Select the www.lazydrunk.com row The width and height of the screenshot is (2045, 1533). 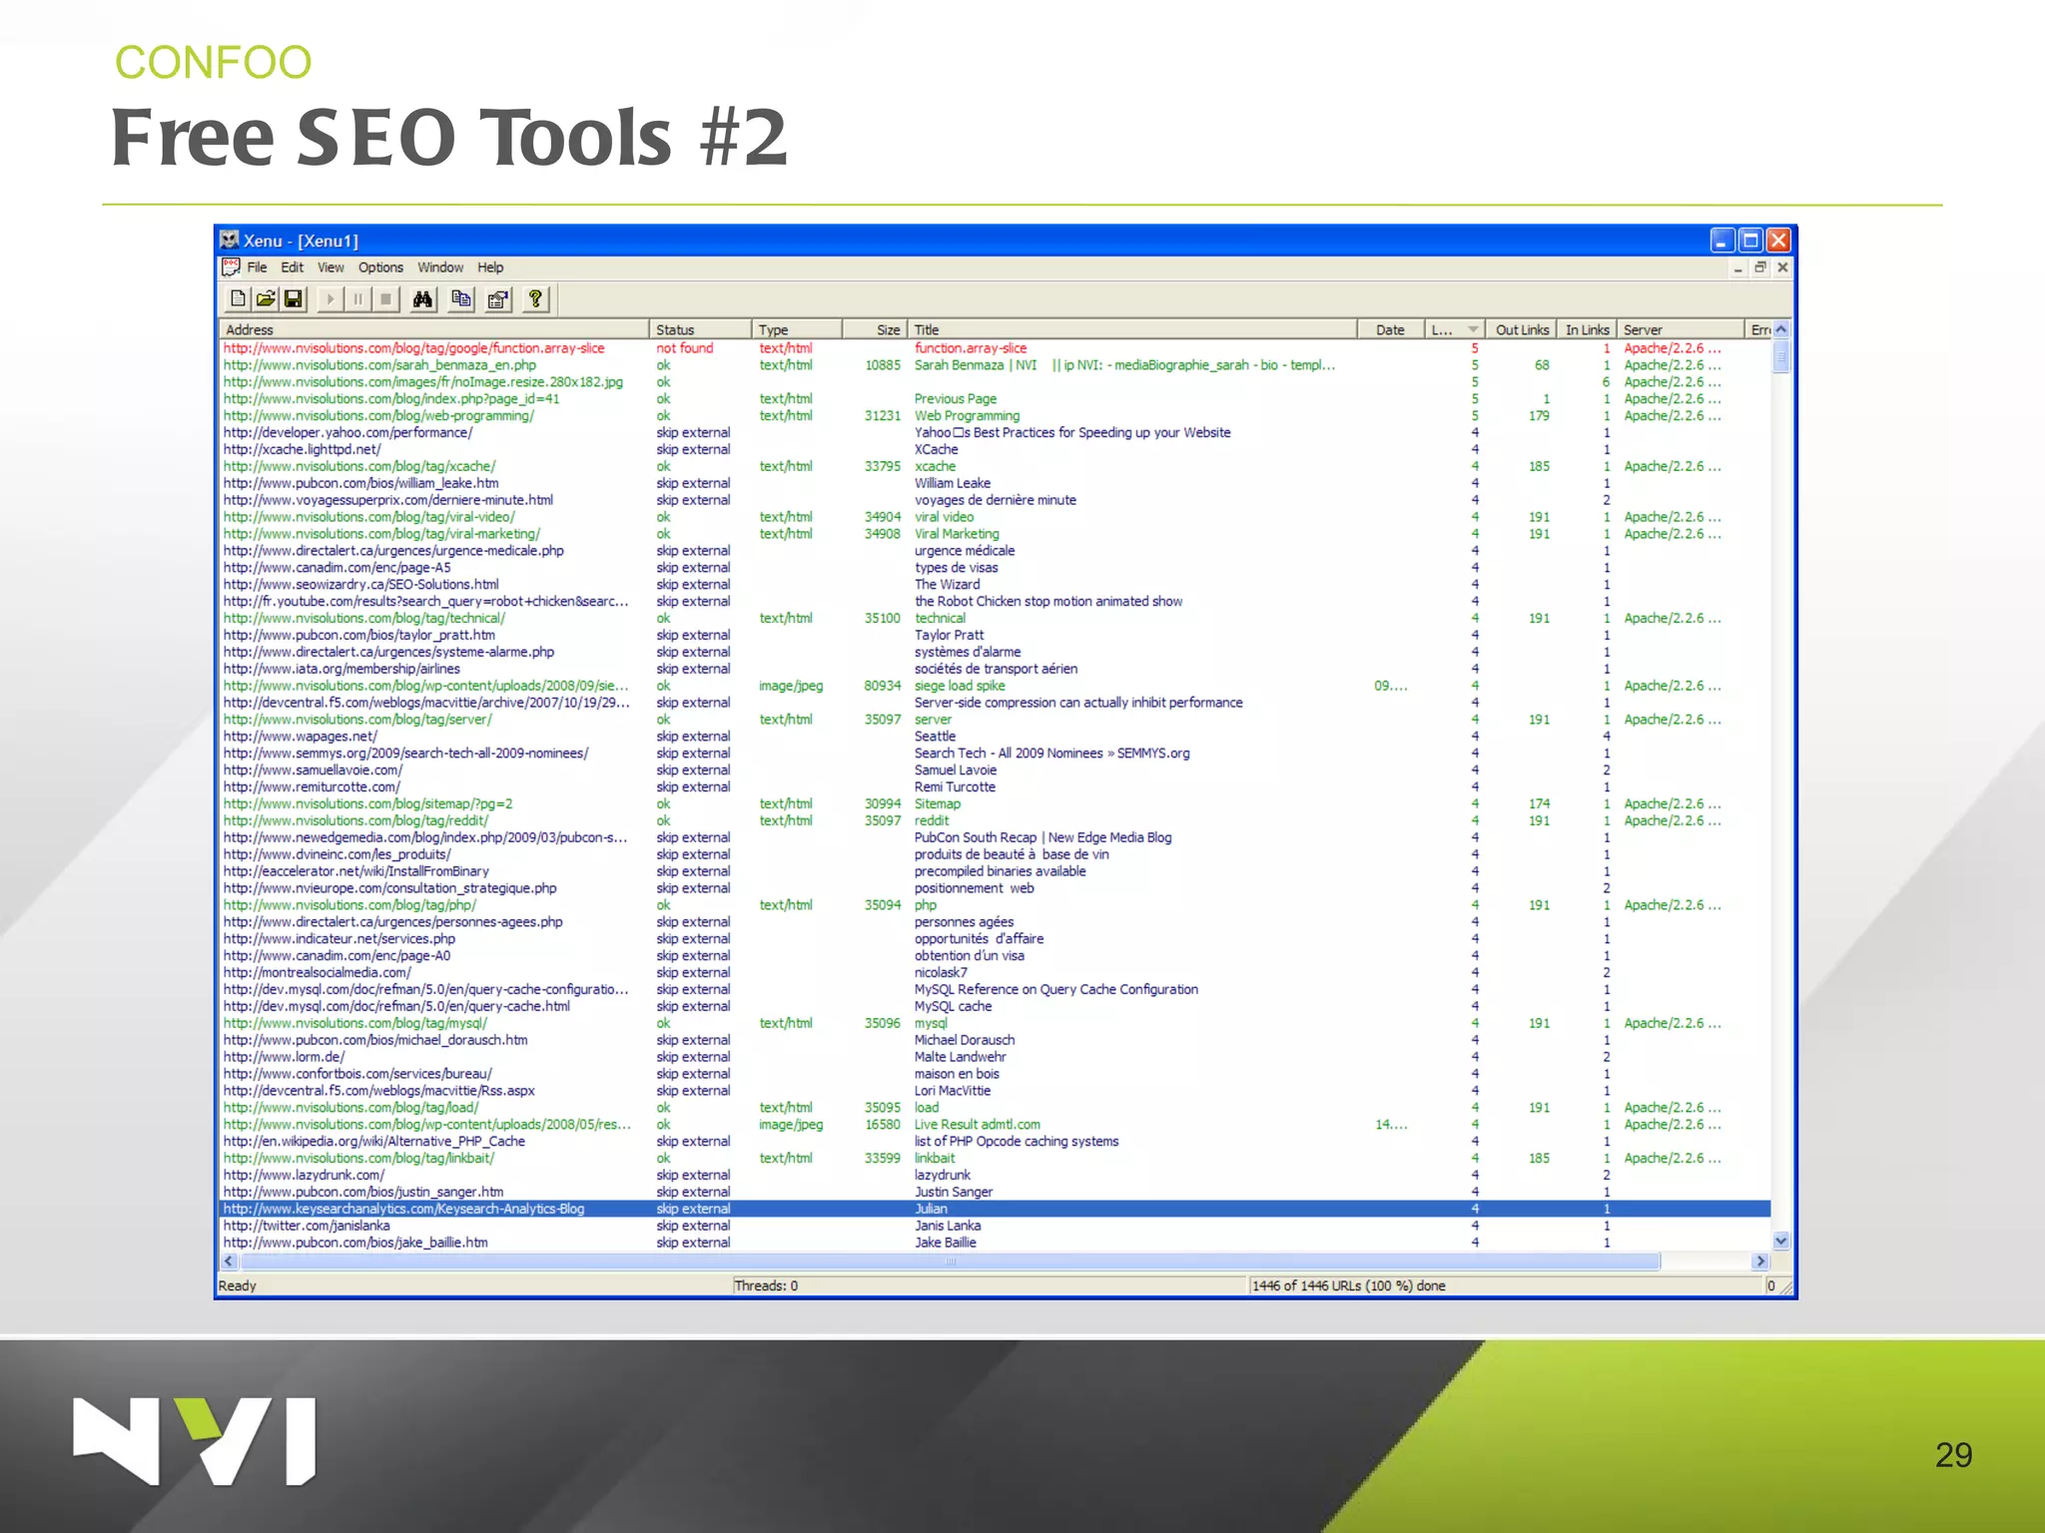995,1175
